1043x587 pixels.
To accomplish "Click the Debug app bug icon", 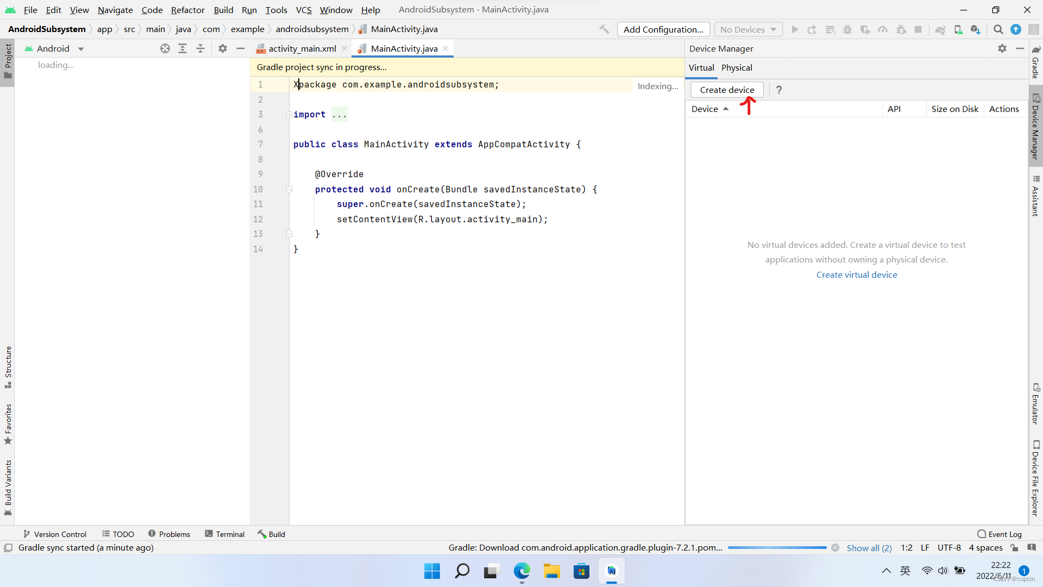I will click(x=847, y=29).
